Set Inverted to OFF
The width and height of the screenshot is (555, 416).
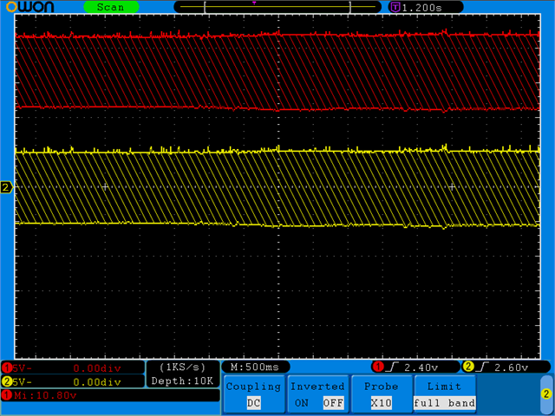[332, 403]
